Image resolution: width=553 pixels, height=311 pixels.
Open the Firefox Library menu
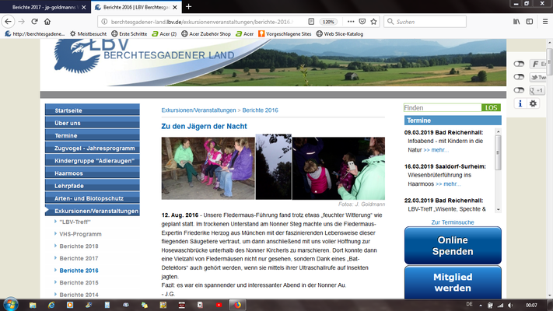tap(516, 22)
